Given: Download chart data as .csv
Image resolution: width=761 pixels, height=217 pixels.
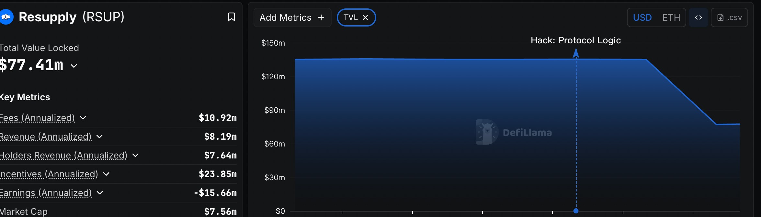Looking at the screenshot, I should tap(729, 17).
